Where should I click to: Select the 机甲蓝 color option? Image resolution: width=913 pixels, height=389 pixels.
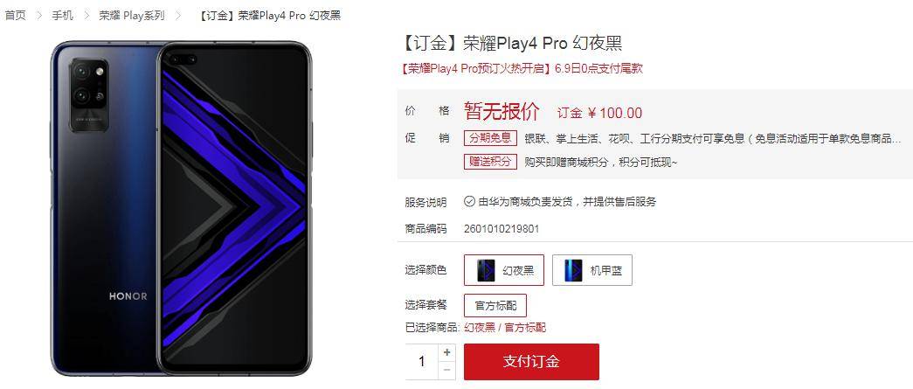coord(592,270)
